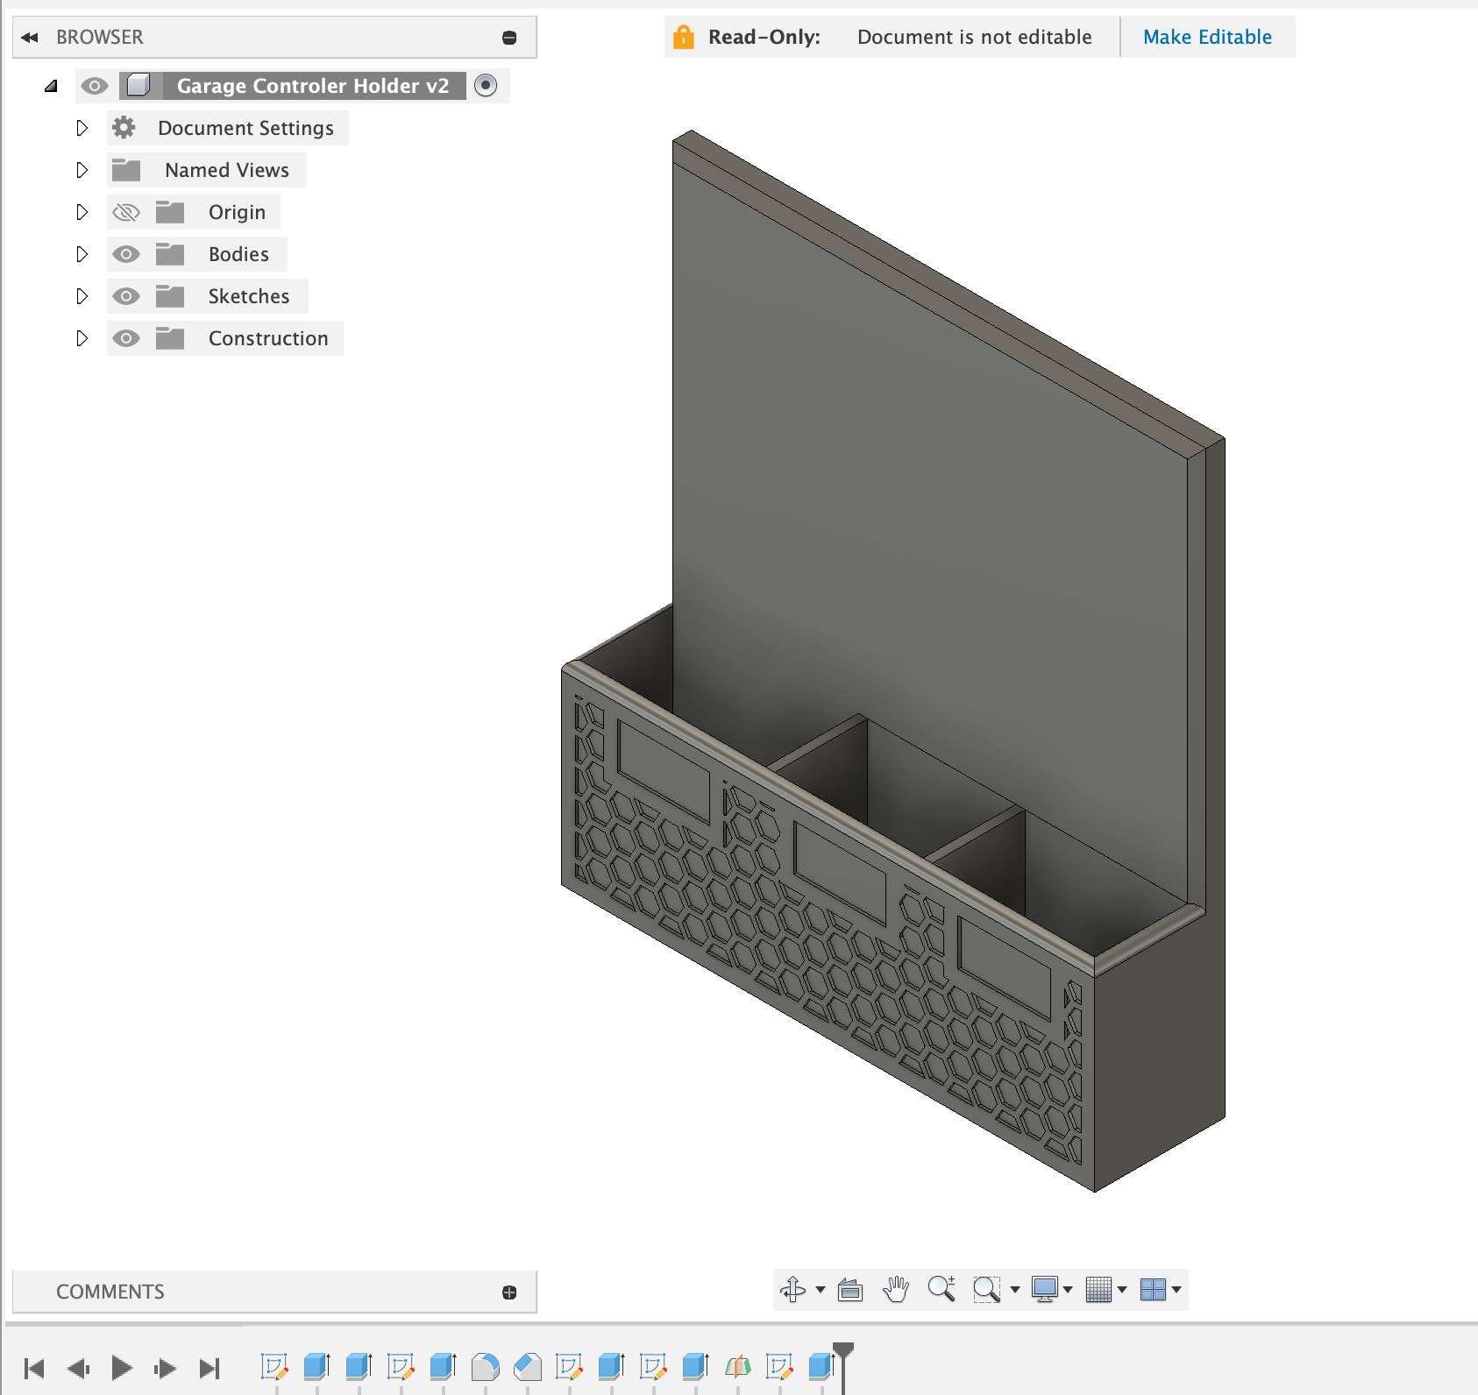This screenshot has height=1395, width=1478.
Task: Click the first sketch icon in timeline
Action: point(276,1365)
